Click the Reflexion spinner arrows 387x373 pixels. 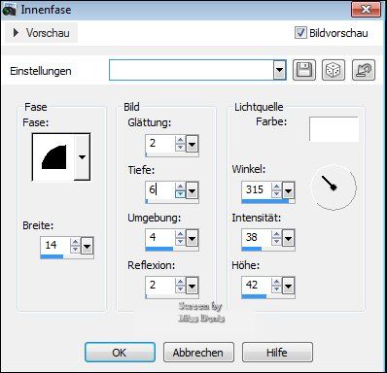tap(180, 286)
